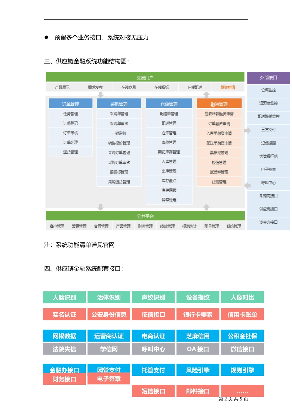This screenshot has width=292, height=414.
Task: Select the green 声纹识别 box
Action: [153, 297]
